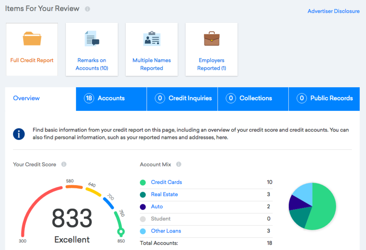Click the Multiple Names Reported ID card icon
366x250 pixels.
pyautogui.click(x=152, y=39)
